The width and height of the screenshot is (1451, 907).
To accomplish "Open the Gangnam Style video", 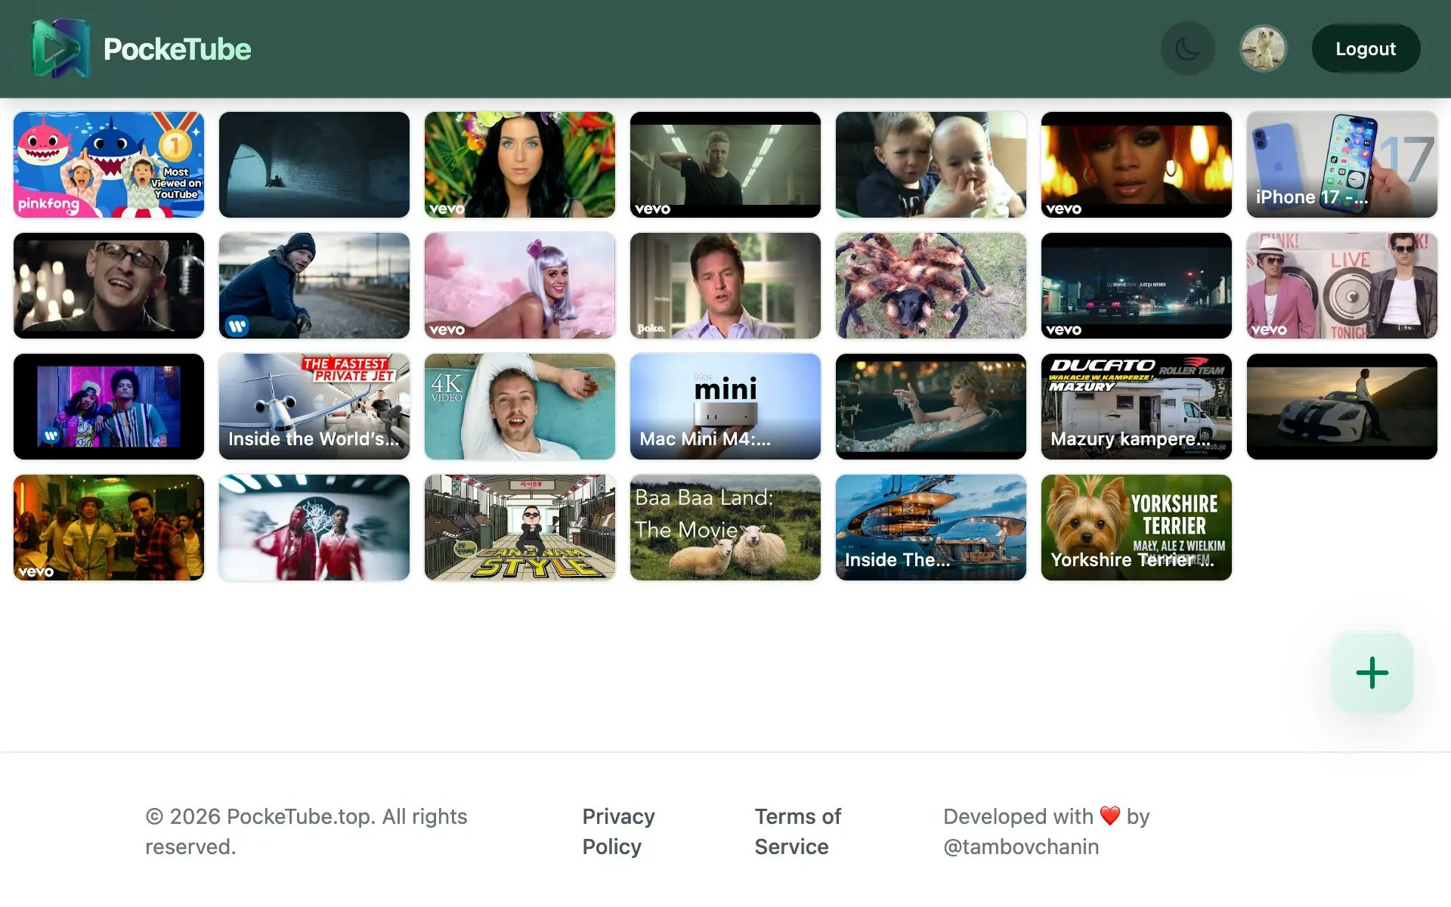I will point(520,527).
